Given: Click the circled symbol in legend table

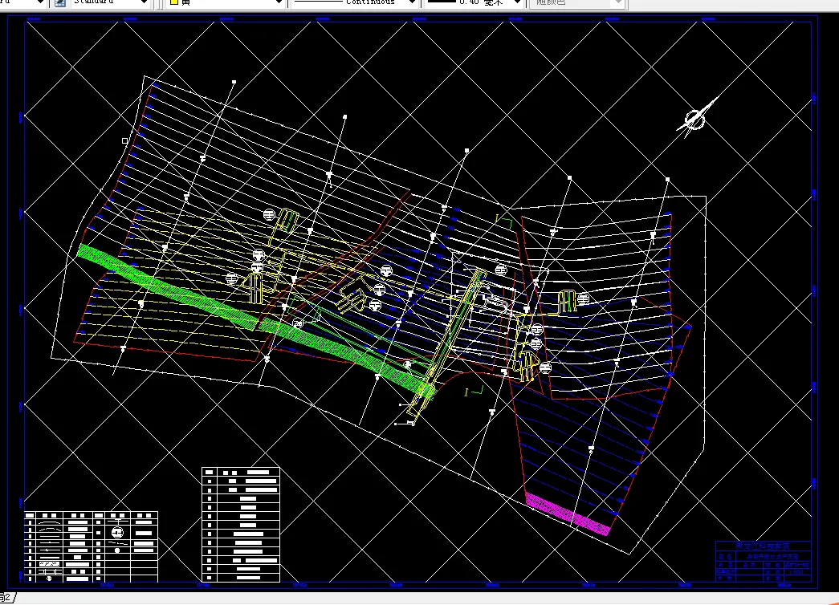Looking at the screenshot, I should point(118,532).
